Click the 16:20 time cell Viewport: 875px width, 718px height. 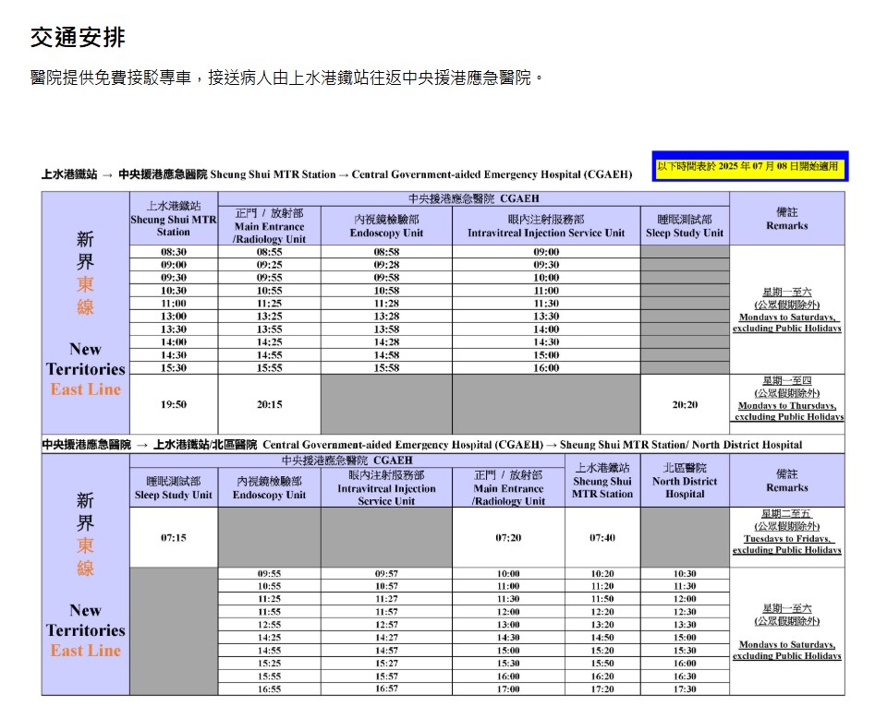pos(602,676)
